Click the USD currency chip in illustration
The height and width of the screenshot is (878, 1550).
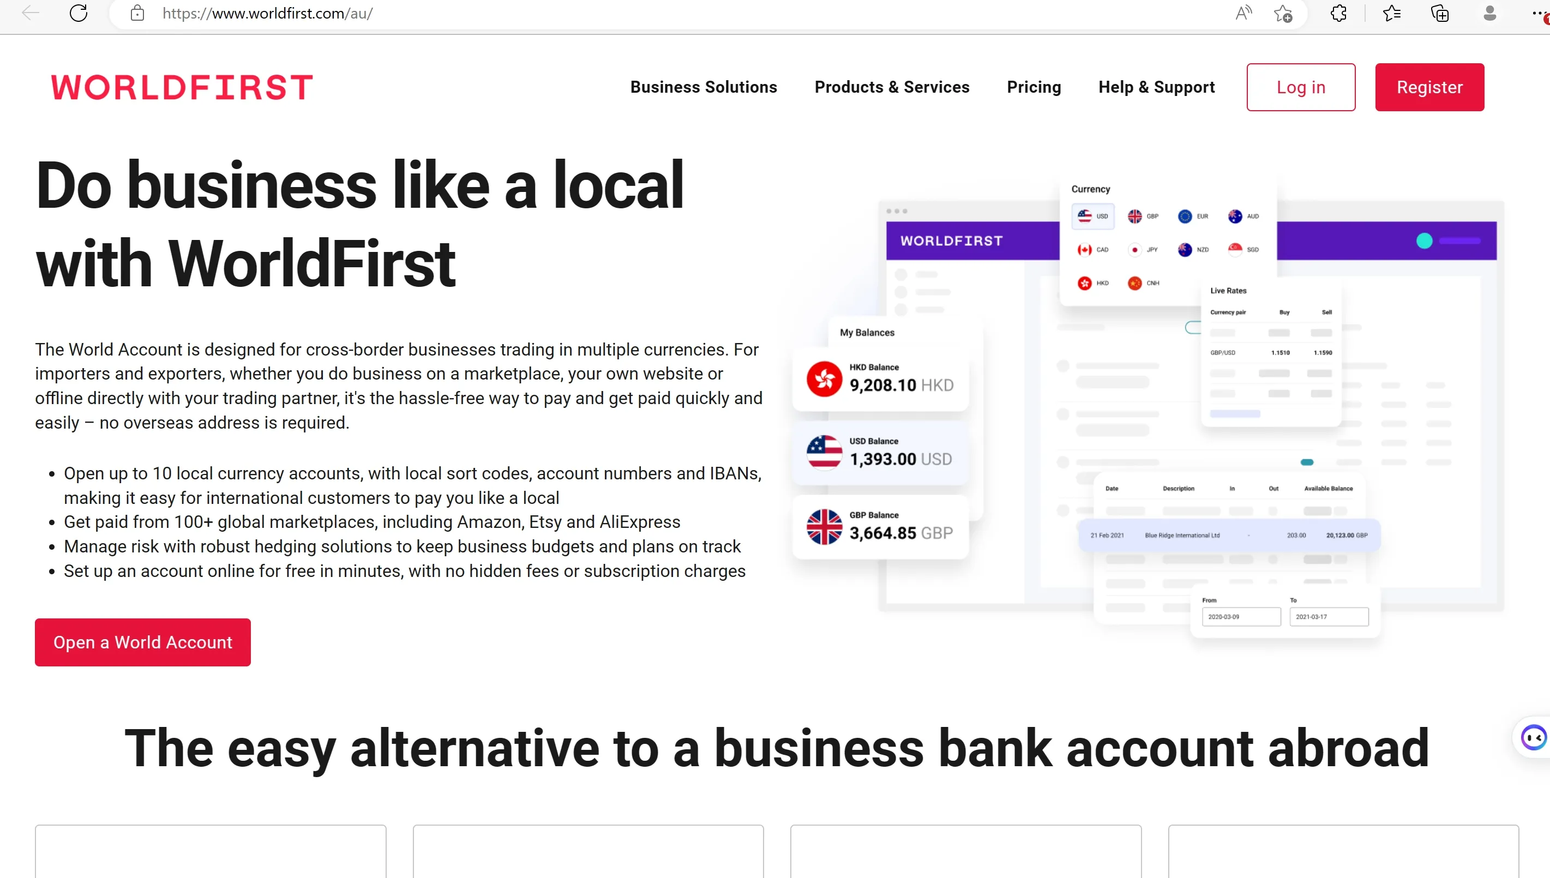point(1093,216)
